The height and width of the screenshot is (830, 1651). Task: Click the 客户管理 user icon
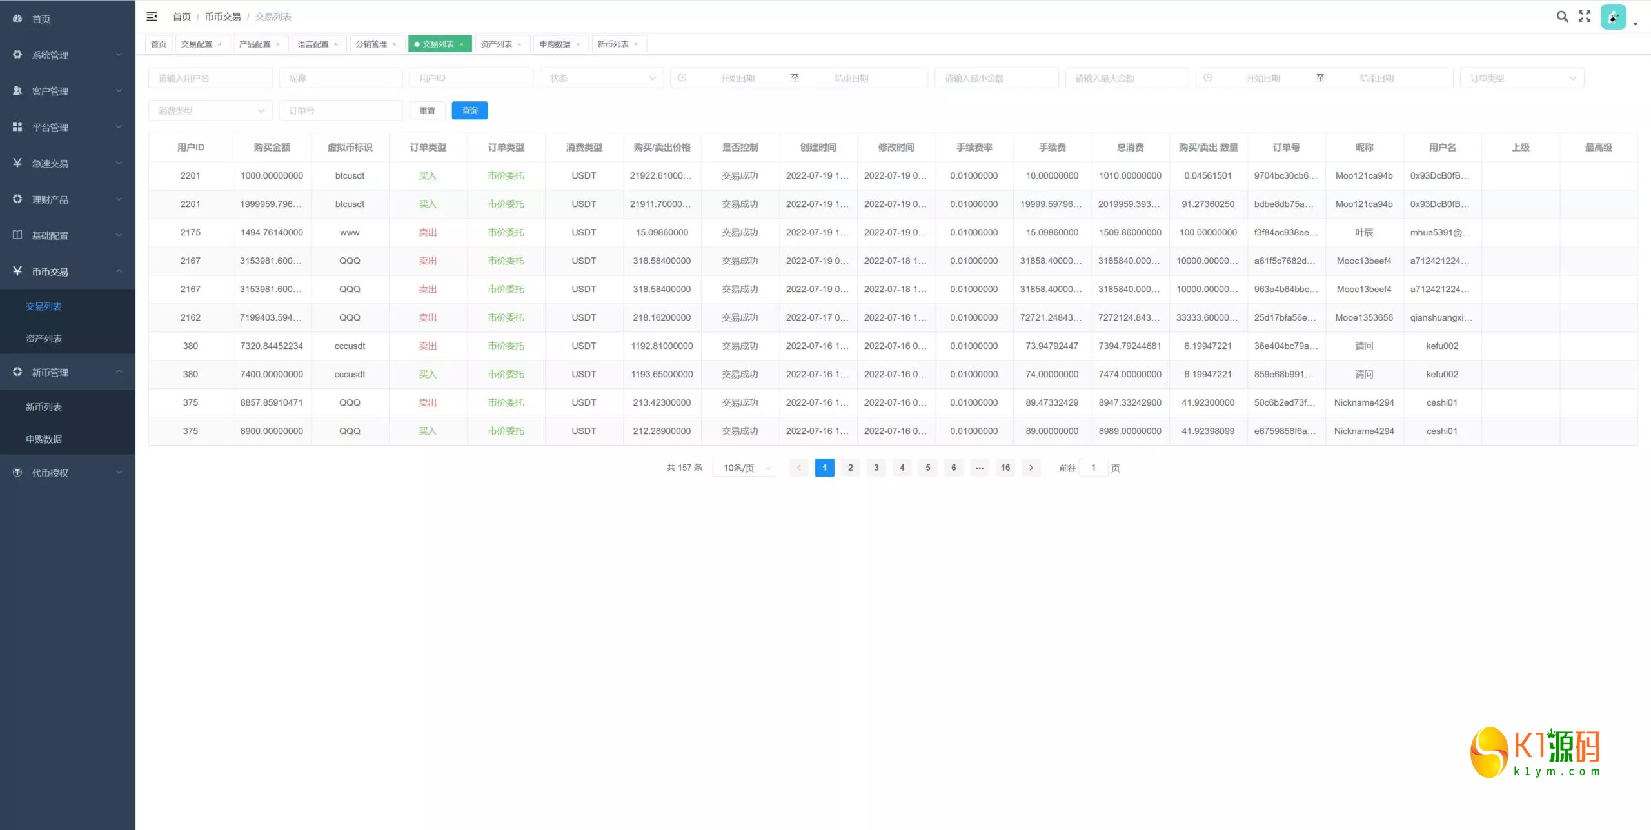click(x=17, y=91)
